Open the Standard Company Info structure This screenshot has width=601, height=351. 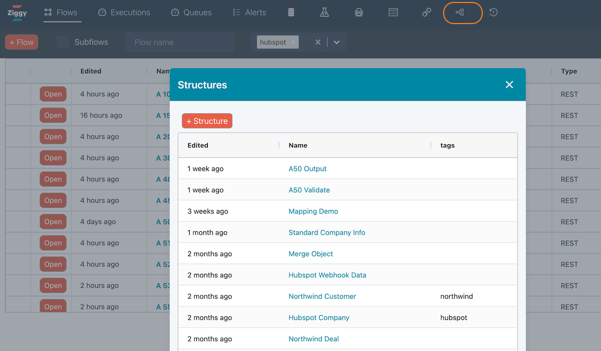click(x=327, y=233)
